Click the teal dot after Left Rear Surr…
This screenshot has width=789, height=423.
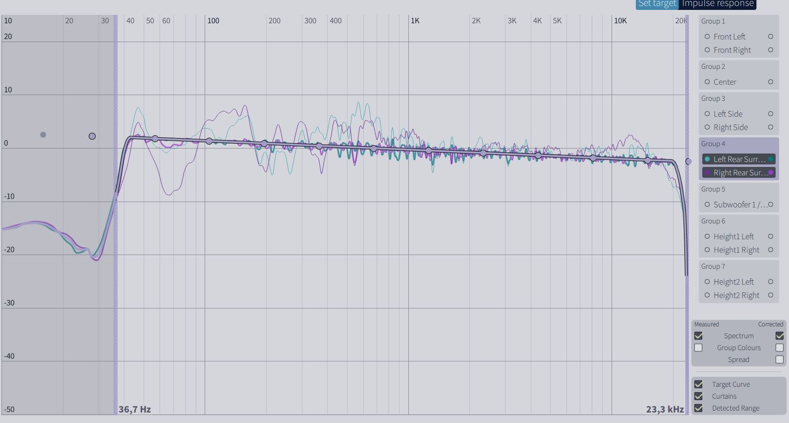771,159
